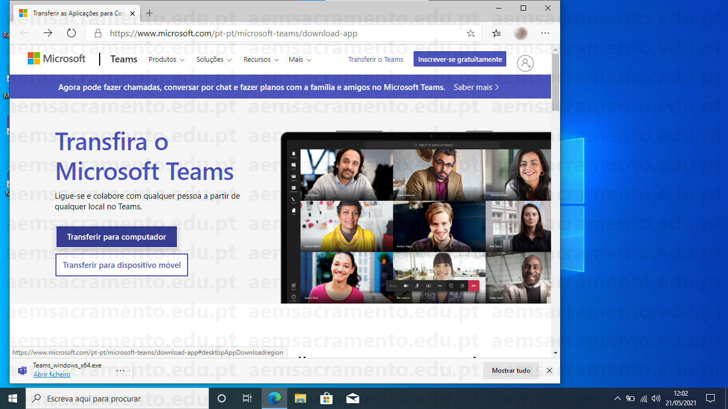Open Microsoft Store from the taskbar
Image resolution: width=728 pixels, height=409 pixels.
326,398
